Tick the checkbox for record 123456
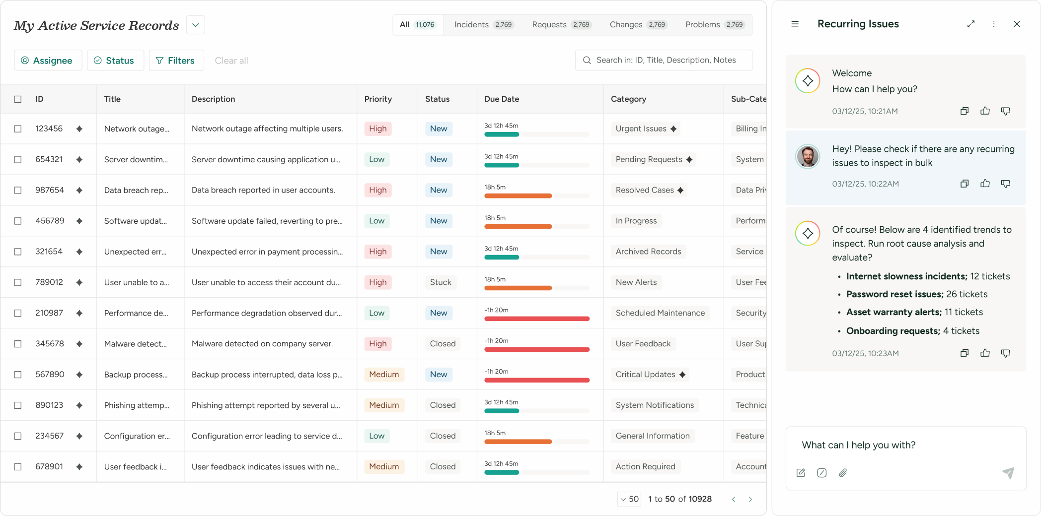1041x516 pixels. 18,129
